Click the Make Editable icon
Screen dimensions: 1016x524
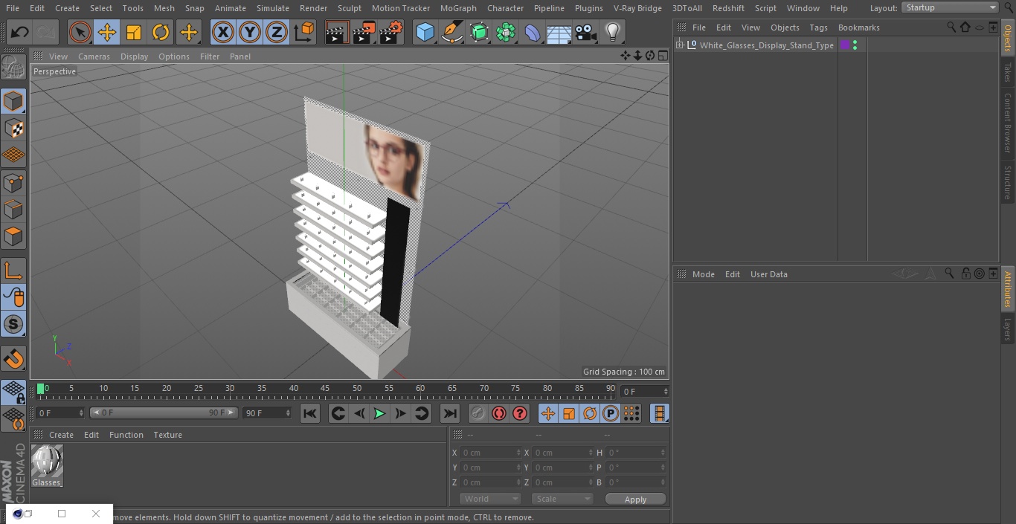[x=13, y=68]
